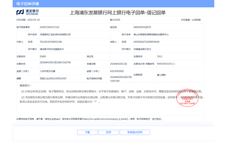Click the uppercase amount 人民币贰万元整
Screen dimensions: 228x143
click(x=48, y=71)
